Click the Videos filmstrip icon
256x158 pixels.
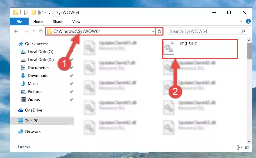point(23,100)
